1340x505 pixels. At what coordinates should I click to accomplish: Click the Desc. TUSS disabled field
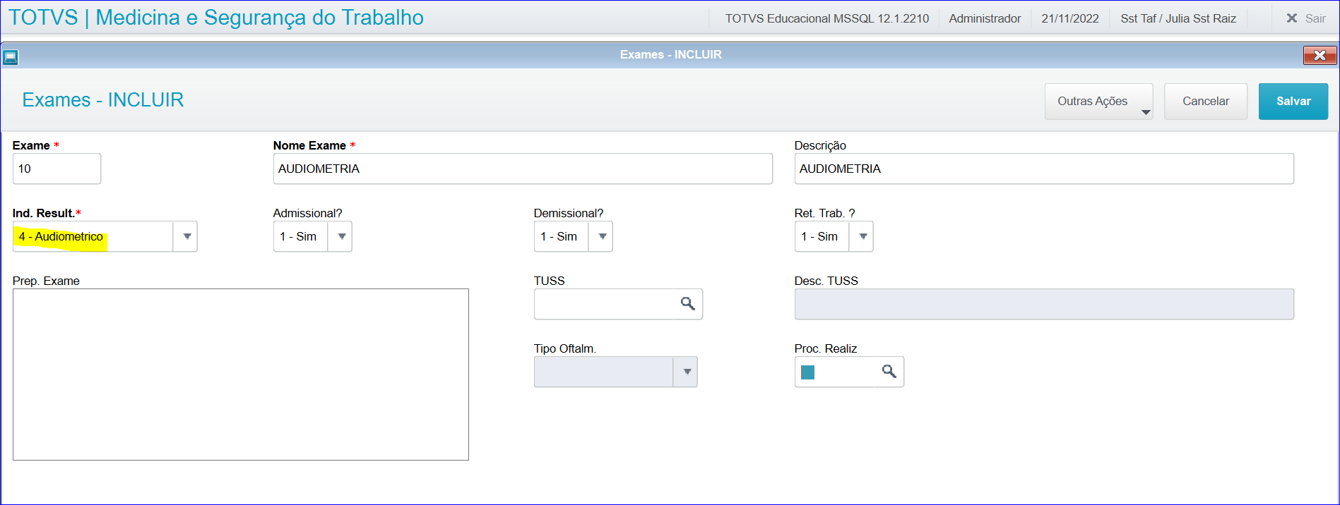1044,304
